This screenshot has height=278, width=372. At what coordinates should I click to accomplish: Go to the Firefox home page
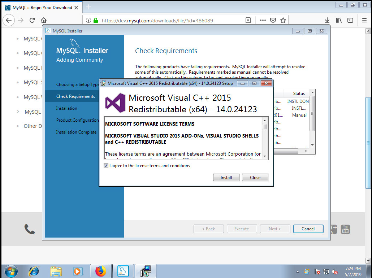44,21
